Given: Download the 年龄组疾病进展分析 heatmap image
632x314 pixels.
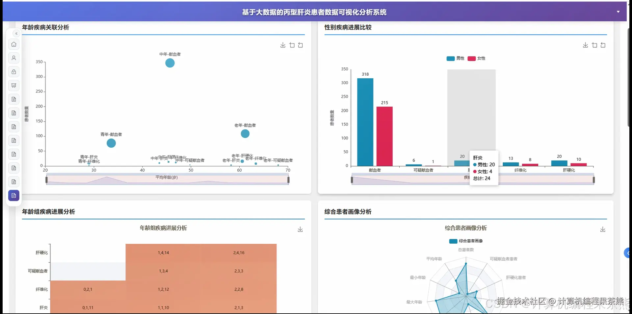Looking at the screenshot, I should point(300,229).
